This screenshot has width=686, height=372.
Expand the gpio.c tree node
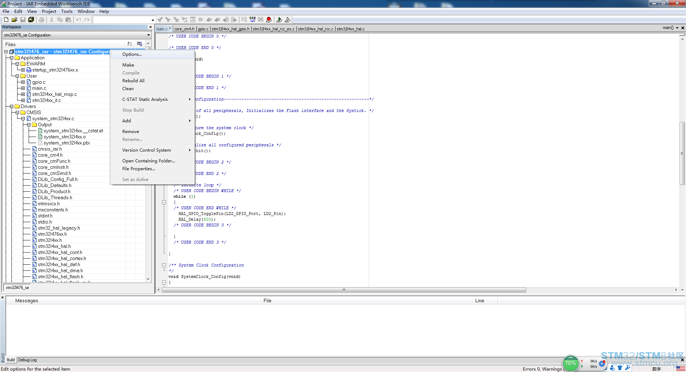23,82
